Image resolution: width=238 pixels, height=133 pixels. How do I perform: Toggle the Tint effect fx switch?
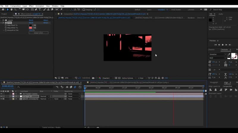[x=3, y=23]
